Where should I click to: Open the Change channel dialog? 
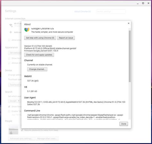[37, 69]
